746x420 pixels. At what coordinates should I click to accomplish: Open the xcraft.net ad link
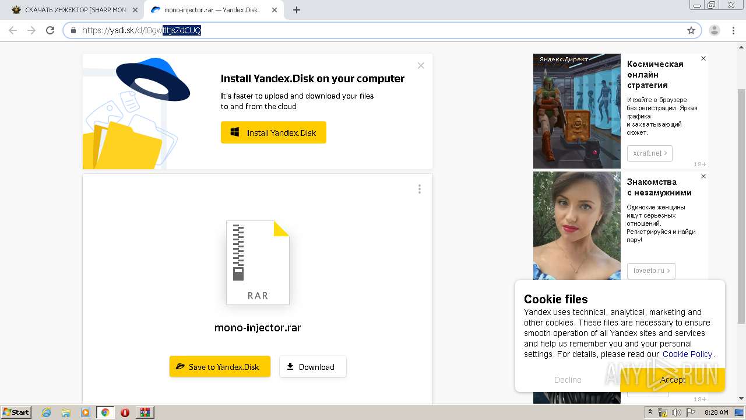point(650,153)
